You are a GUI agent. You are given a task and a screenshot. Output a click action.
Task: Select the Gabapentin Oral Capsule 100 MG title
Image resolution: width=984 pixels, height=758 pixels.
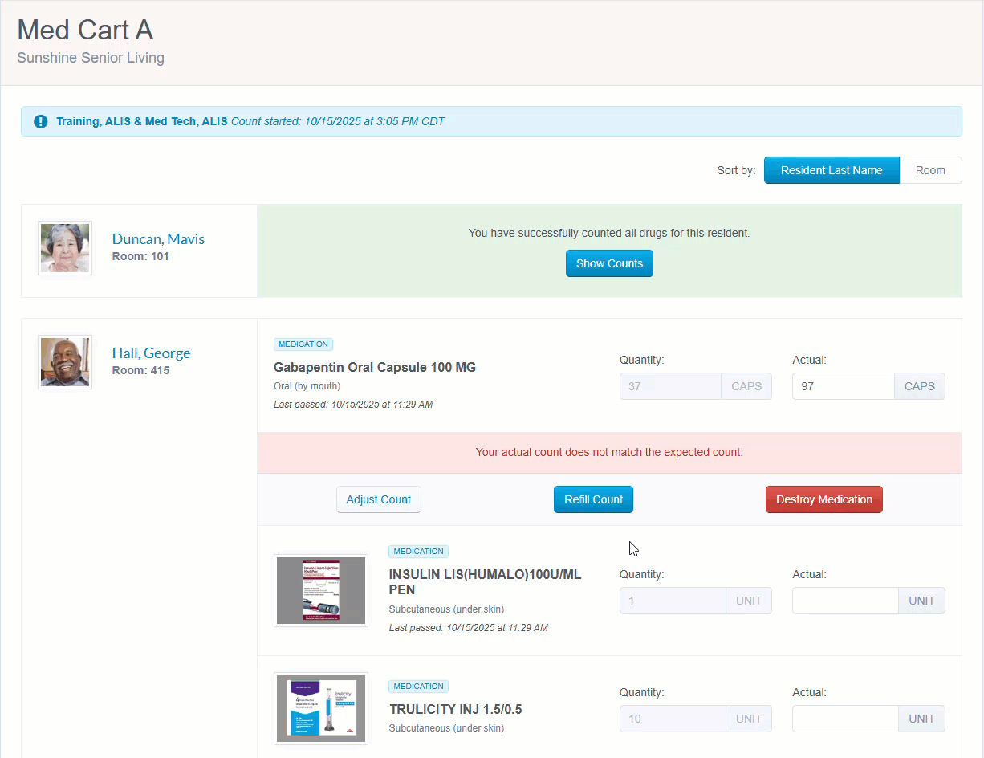pyautogui.click(x=375, y=368)
